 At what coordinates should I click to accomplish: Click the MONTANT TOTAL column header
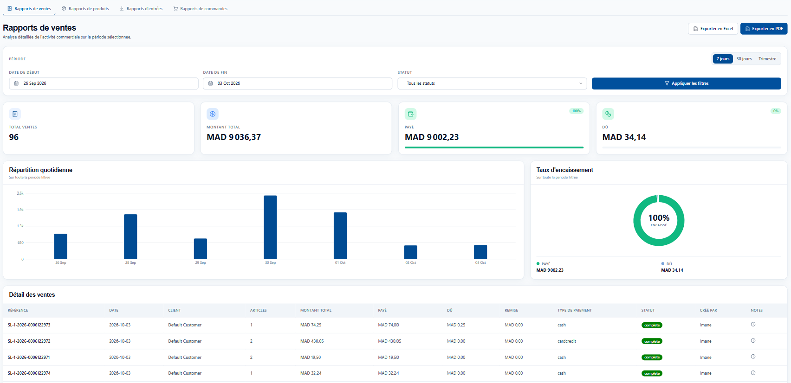point(316,310)
